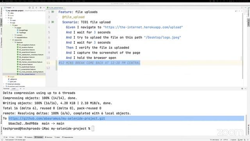The height and width of the screenshot is (141, 250).
Task: Click the herokuapp upload URL in editor
Action: [143, 27]
